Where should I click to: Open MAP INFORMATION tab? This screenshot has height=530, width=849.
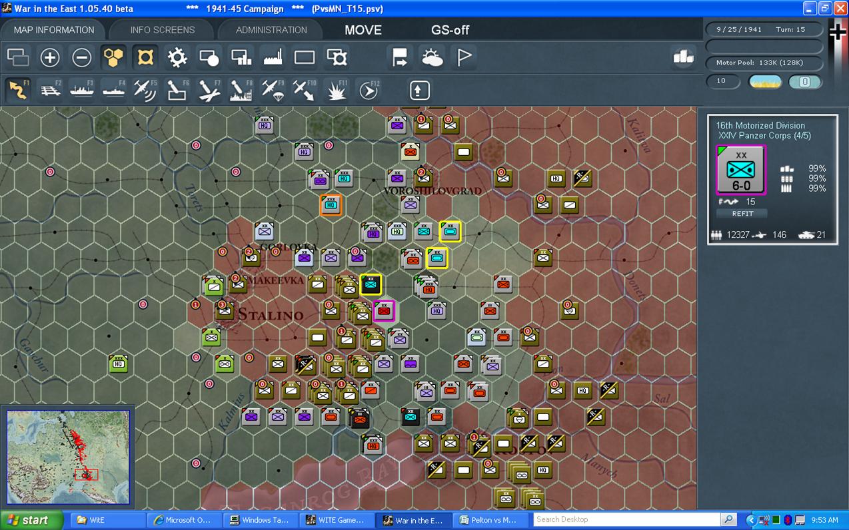point(54,30)
